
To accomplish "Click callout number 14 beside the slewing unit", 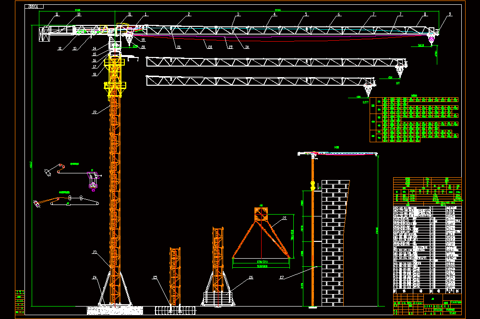I will pyautogui.click(x=94, y=48).
